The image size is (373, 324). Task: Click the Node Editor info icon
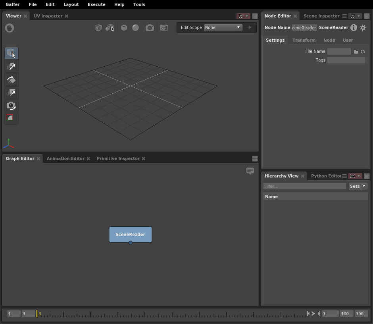354,28
